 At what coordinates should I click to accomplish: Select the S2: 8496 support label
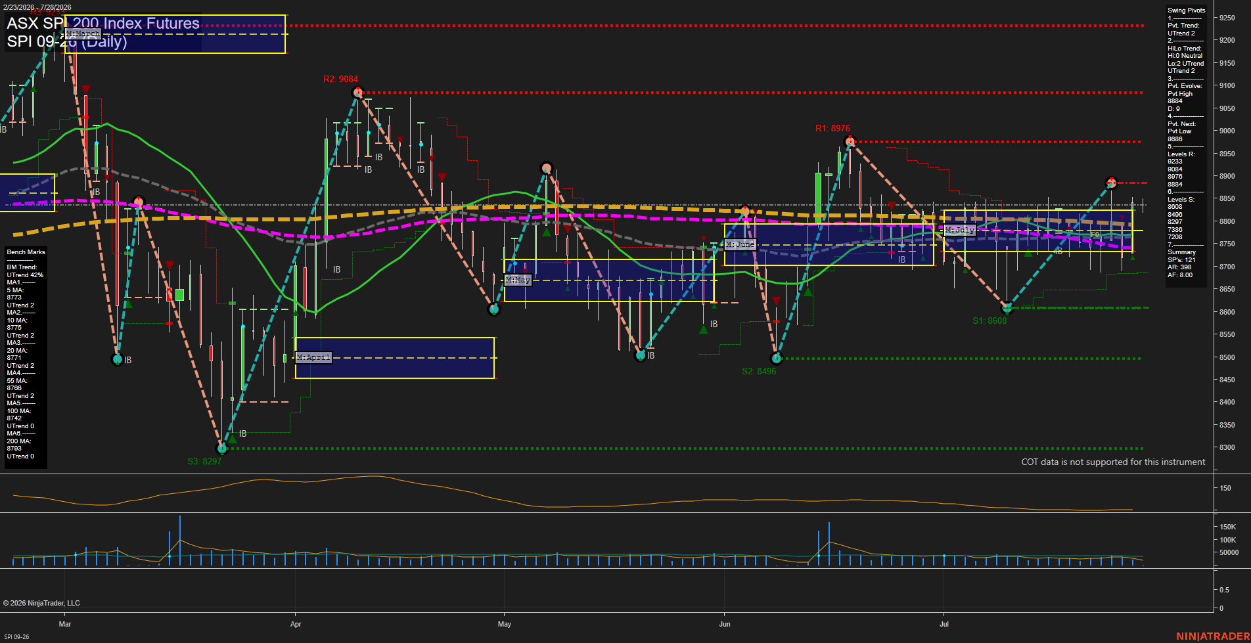pos(759,372)
